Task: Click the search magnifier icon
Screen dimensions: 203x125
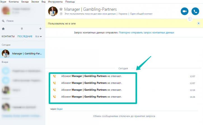Action: (x=3, y=21)
